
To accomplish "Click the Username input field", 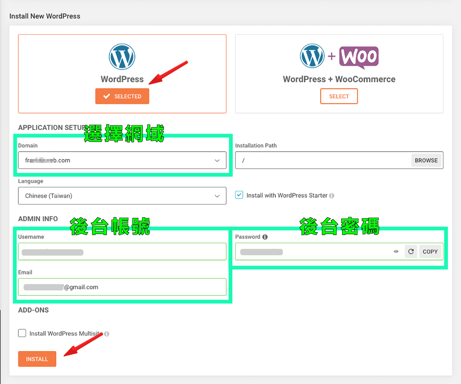I will (x=122, y=252).
